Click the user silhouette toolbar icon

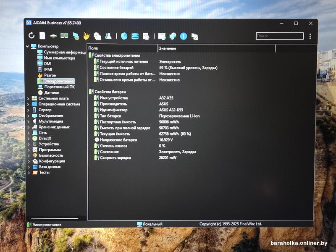(108, 36)
